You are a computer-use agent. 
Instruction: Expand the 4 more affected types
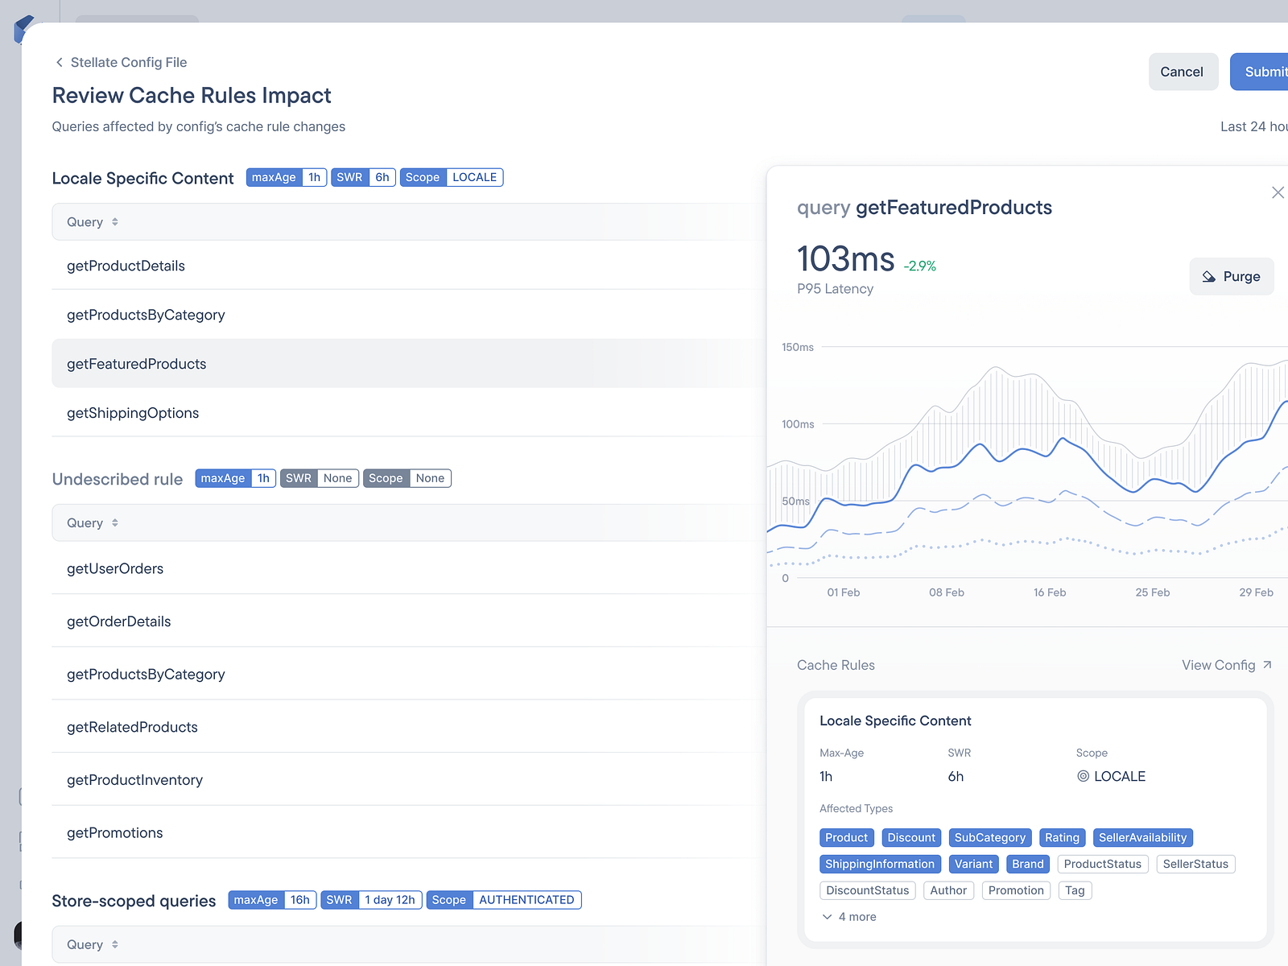point(848,916)
